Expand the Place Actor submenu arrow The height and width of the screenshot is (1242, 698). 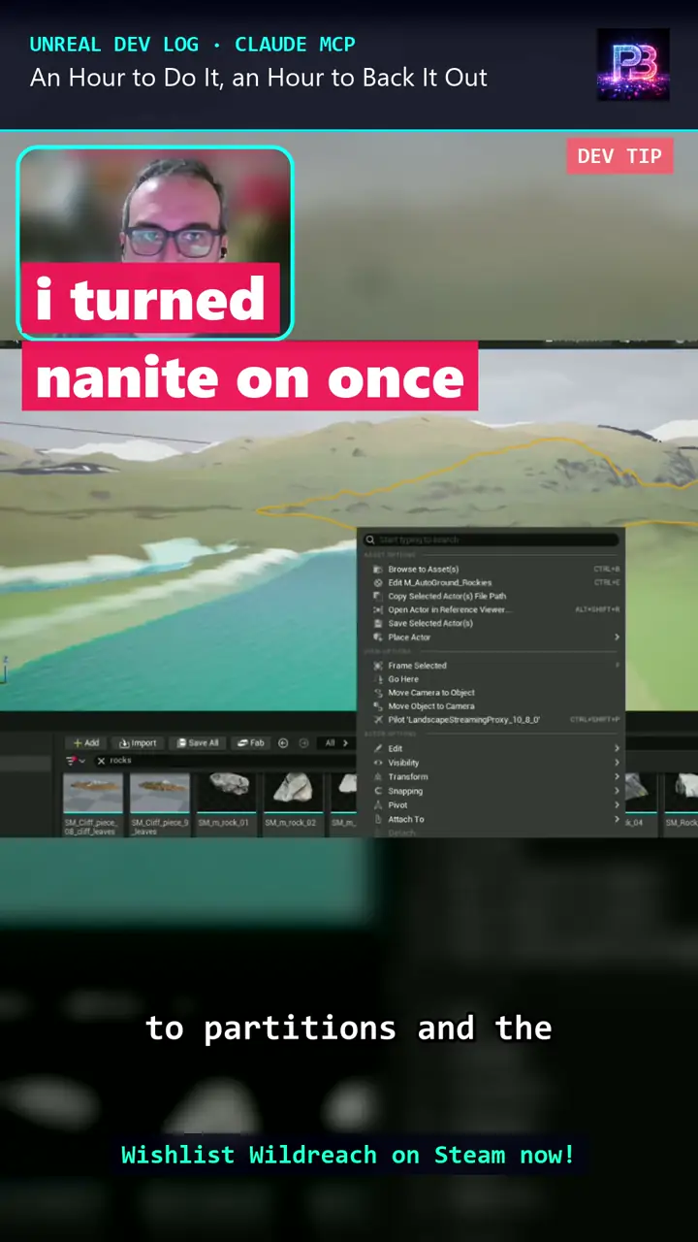[x=617, y=637]
